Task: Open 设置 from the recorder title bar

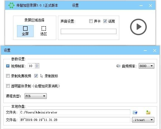Action: coord(75,5)
